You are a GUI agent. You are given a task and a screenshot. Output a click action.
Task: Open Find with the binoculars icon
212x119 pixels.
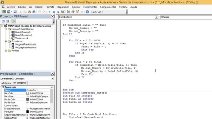coord(34,12)
